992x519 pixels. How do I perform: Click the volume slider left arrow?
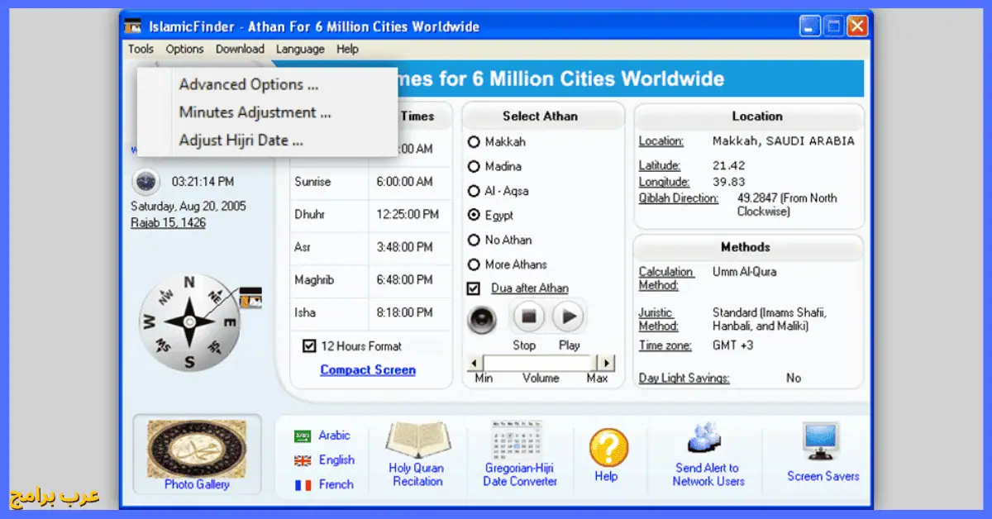[475, 363]
